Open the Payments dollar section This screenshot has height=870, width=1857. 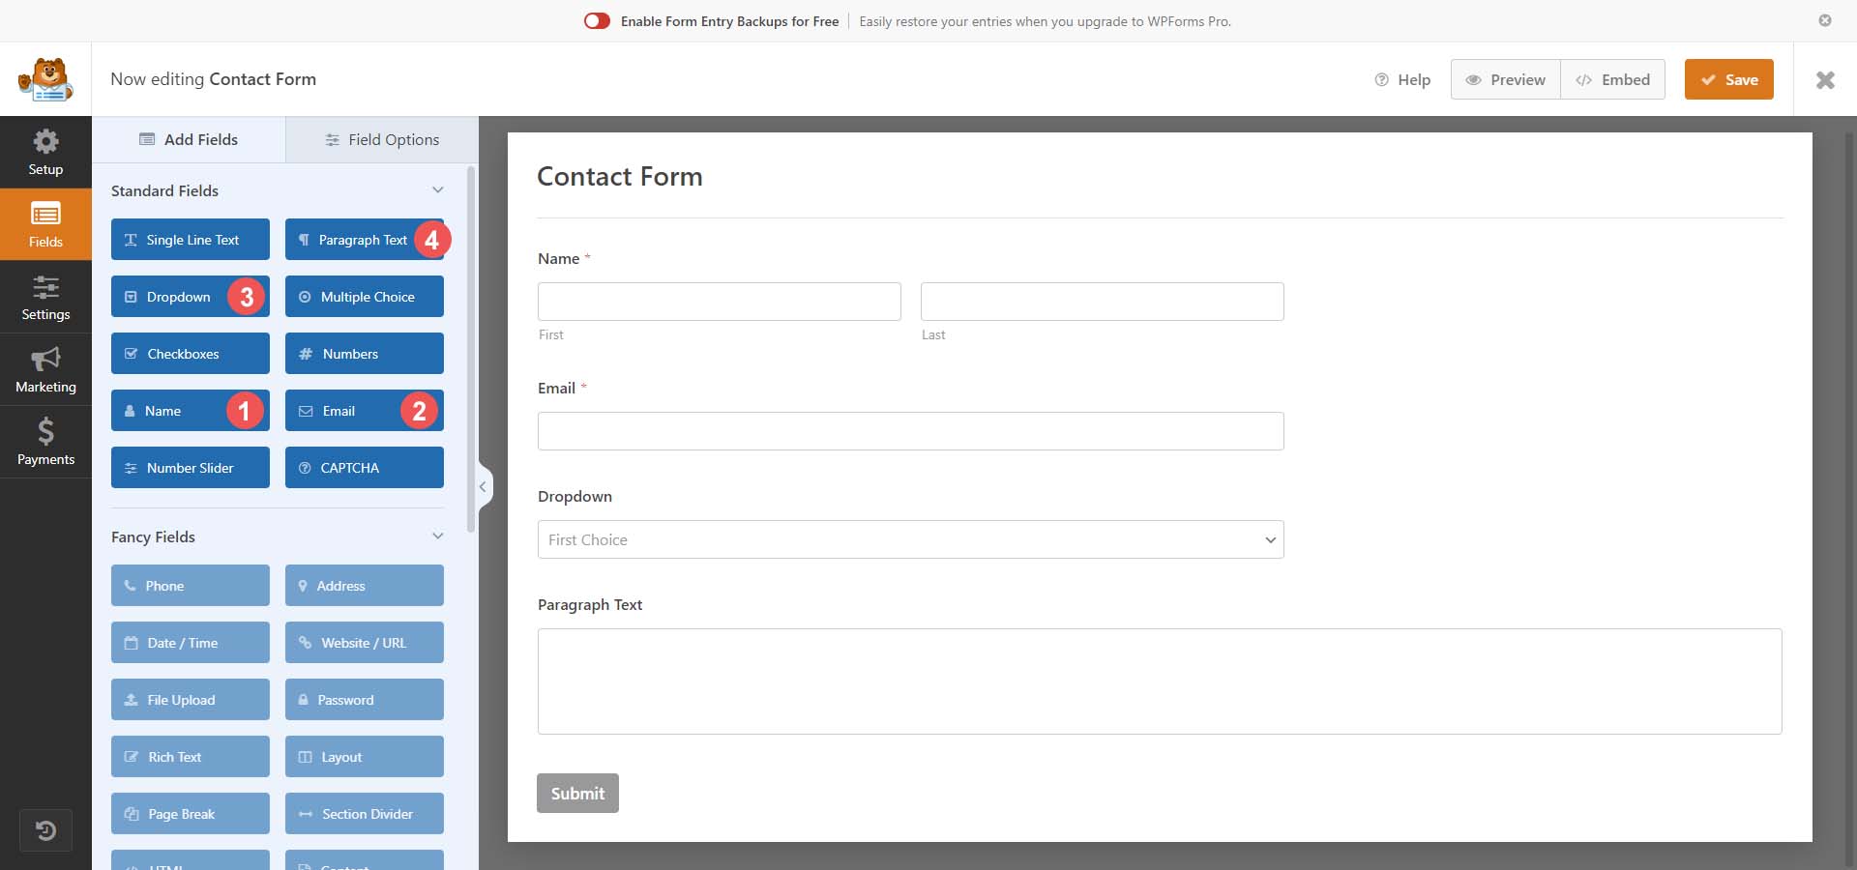pyautogui.click(x=45, y=443)
